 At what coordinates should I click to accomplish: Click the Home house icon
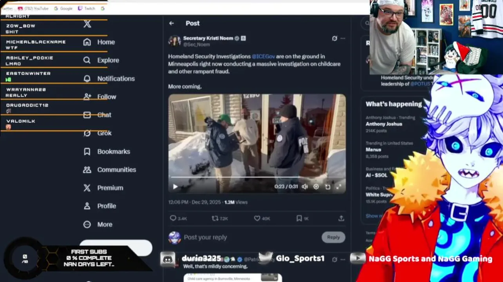87,42
